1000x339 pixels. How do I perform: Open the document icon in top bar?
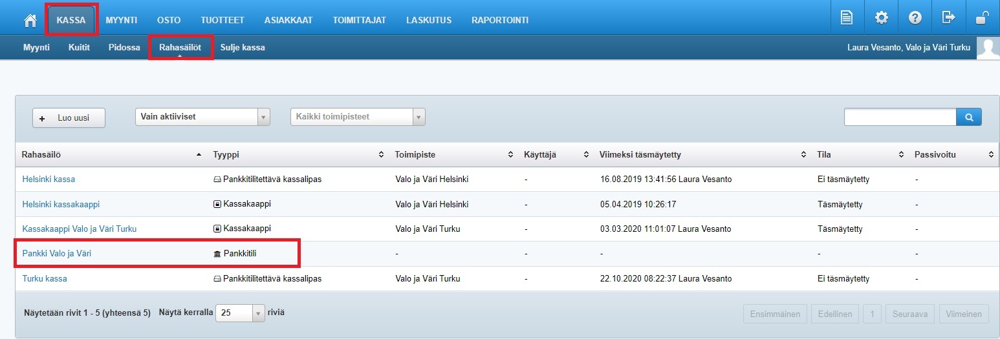coord(847,18)
